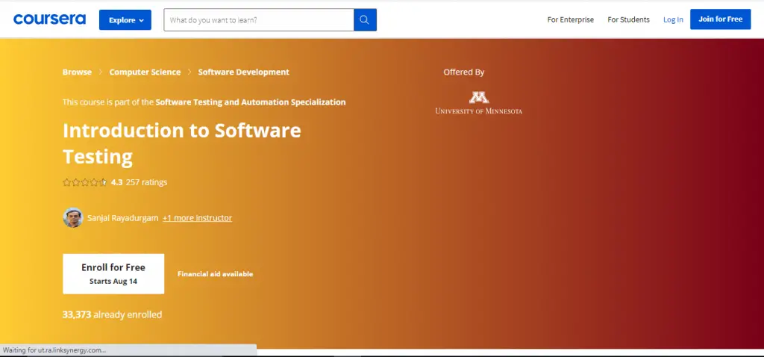Click Sanjai Rayadurgam's profile photo
The image size is (764, 357).
(x=73, y=217)
